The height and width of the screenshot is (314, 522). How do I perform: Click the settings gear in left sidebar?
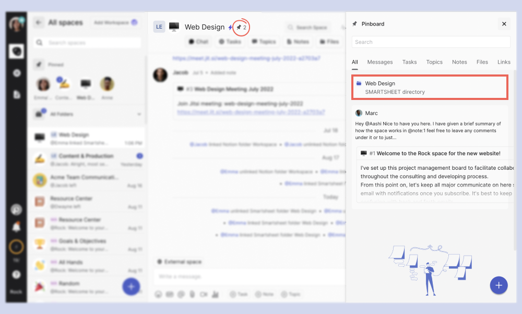click(x=17, y=73)
